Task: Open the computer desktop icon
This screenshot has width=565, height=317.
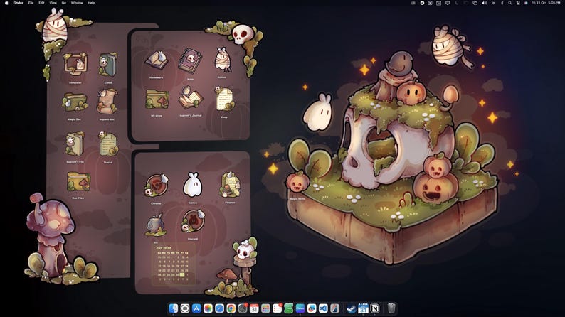Action: (x=75, y=65)
